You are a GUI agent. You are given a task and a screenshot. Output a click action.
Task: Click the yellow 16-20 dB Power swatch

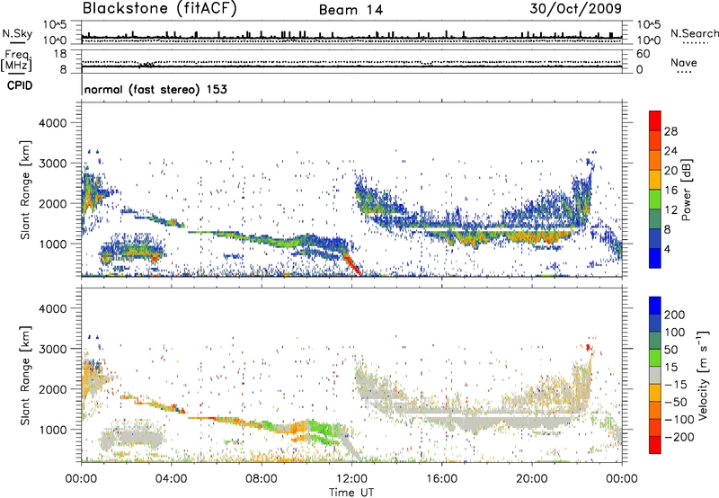coord(655,180)
